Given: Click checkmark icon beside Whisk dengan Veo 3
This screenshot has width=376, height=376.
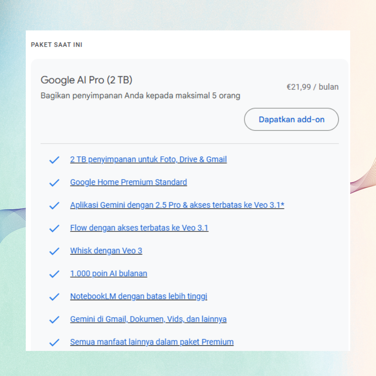Looking at the screenshot, I should pyautogui.click(x=54, y=251).
